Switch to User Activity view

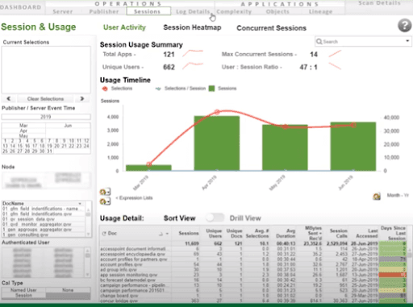pos(124,27)
